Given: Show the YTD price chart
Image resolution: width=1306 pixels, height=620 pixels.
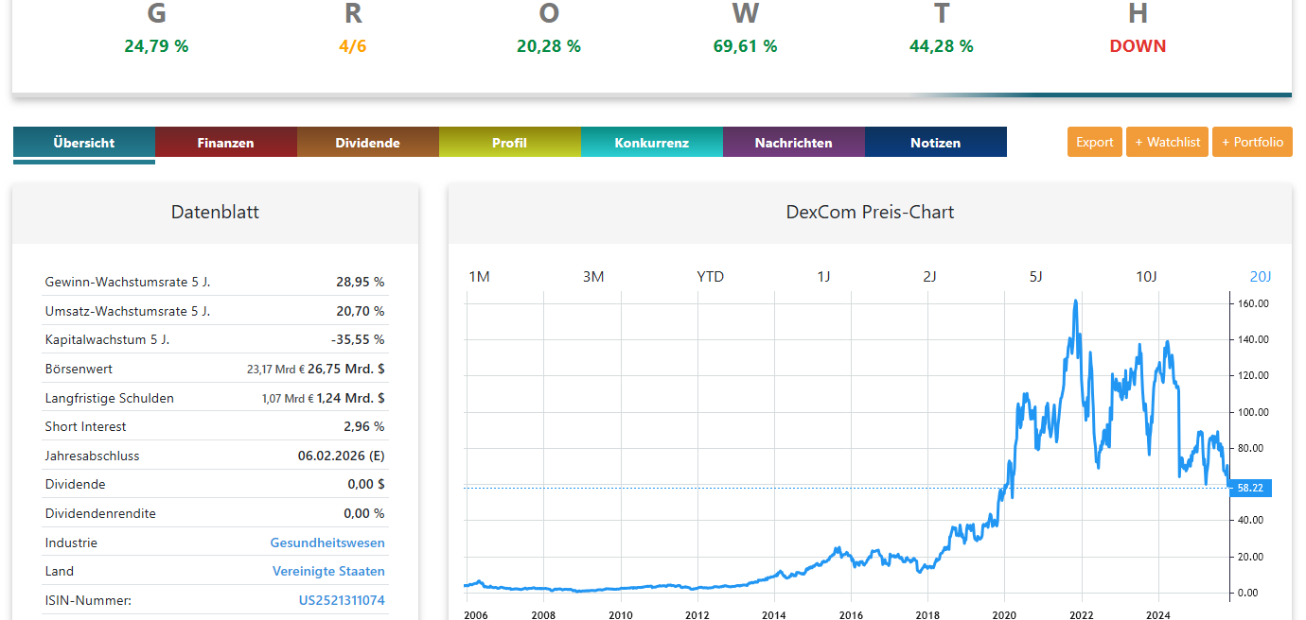Looking at the screenshot, I should click(x=710, y=276).
